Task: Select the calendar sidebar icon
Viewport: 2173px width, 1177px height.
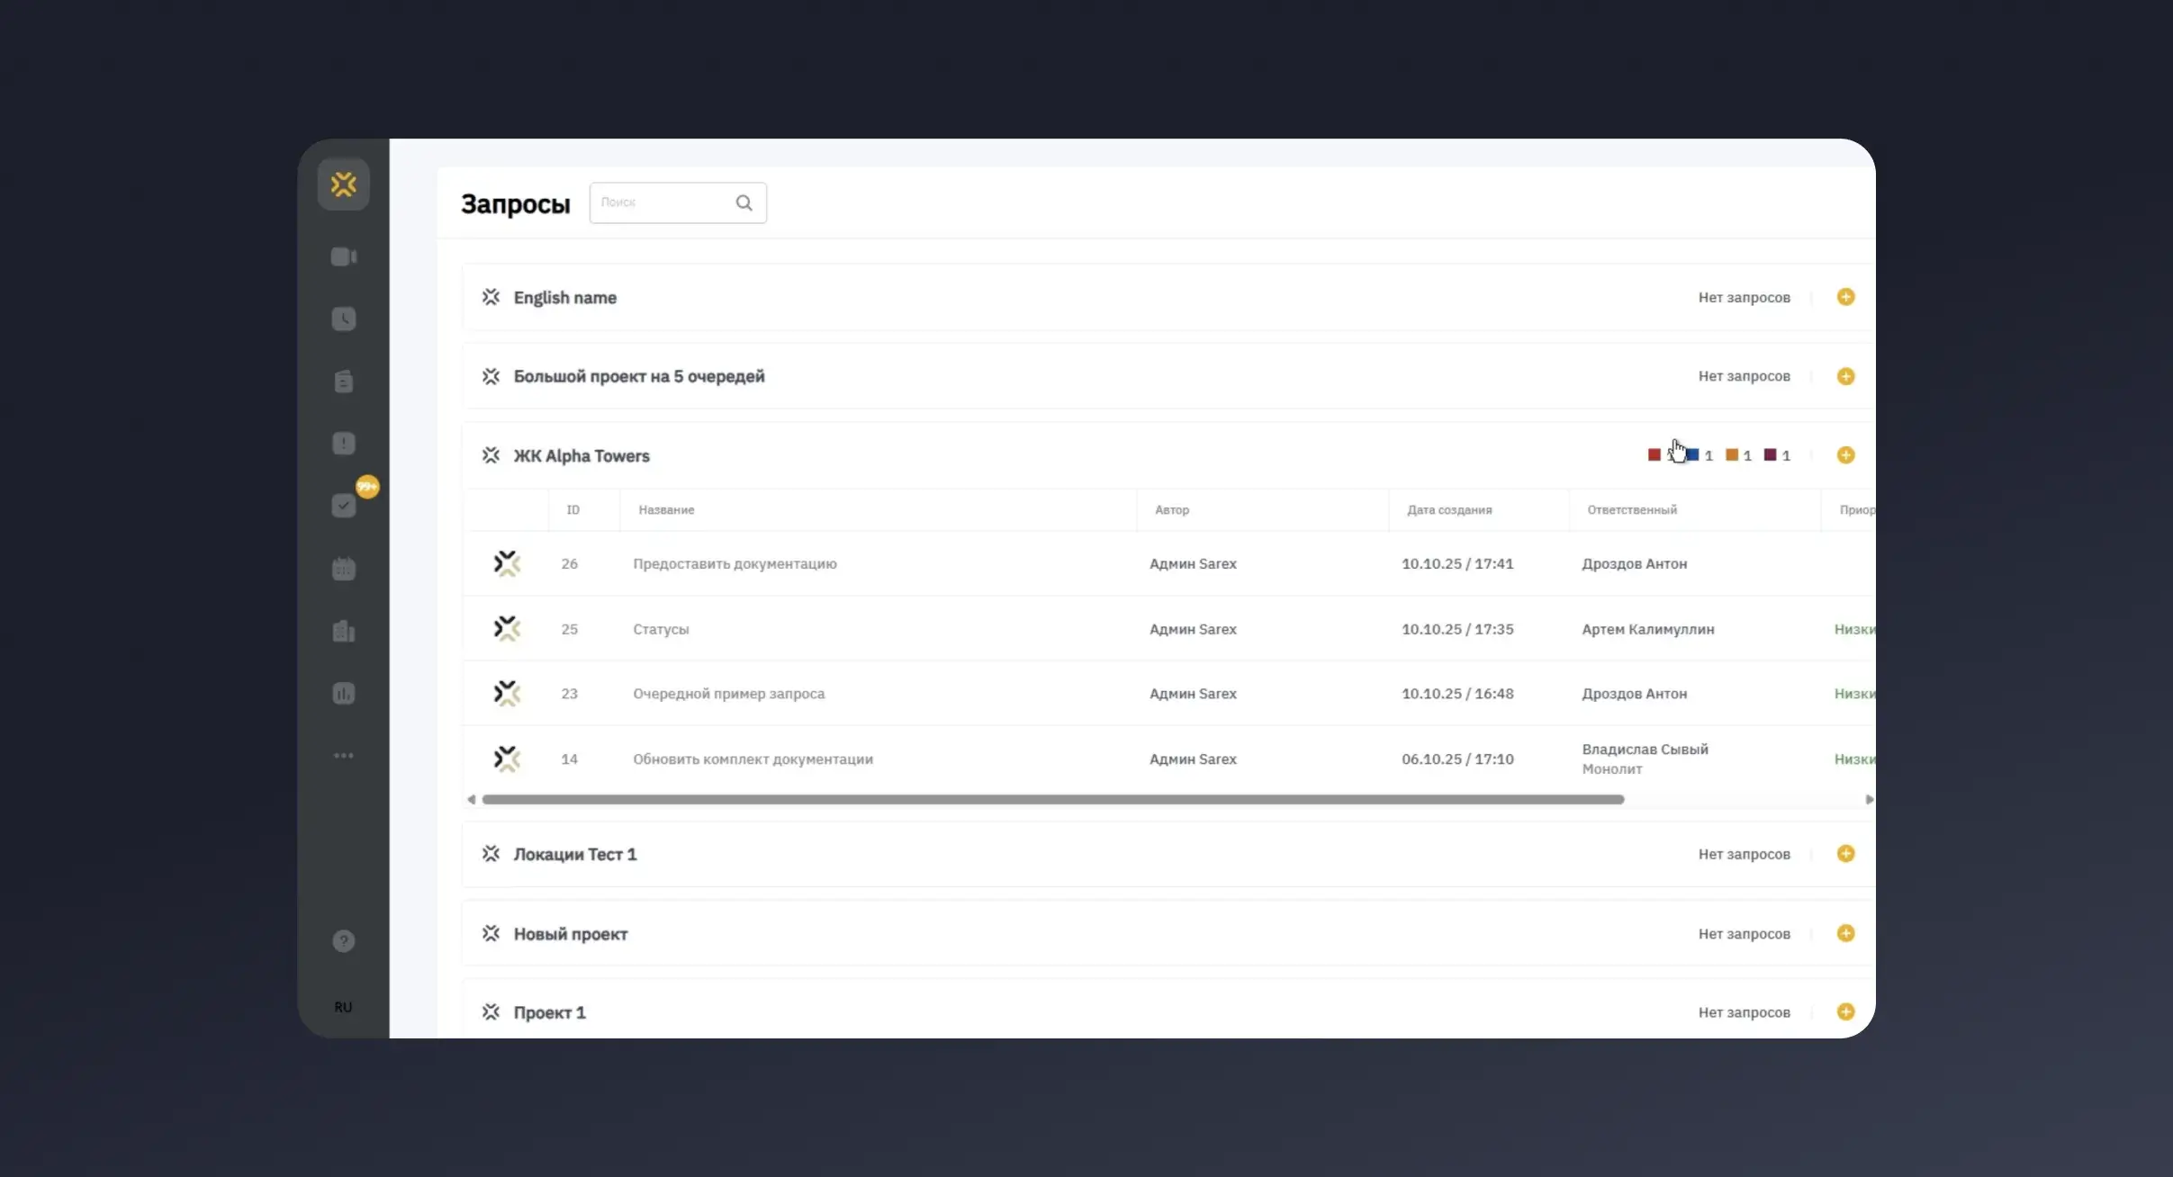Action: tap(344, 569)
